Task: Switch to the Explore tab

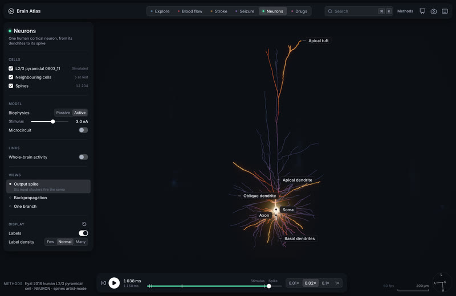Action: (160, 11)
